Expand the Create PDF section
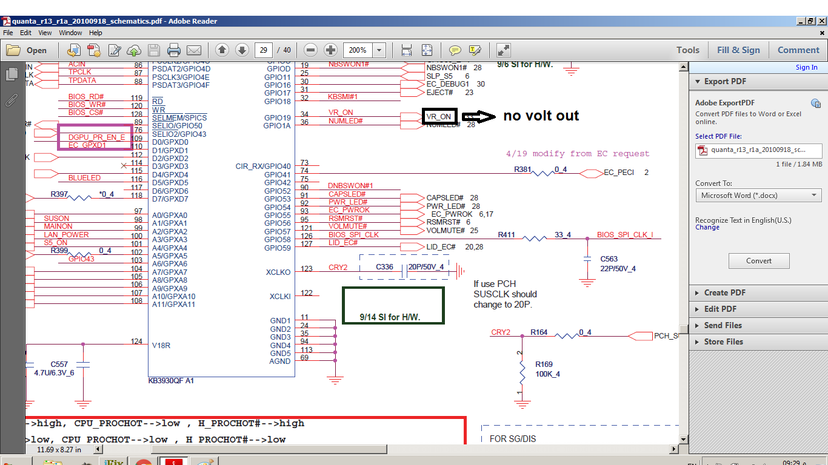This screenshot has width=828, height=465. 724,292
